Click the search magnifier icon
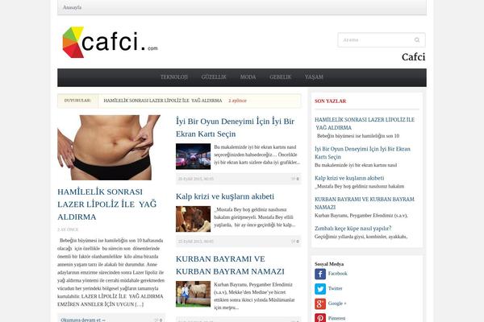Viewport: 484px width, 322px height. pyautogui.click(x=417, y=40)
